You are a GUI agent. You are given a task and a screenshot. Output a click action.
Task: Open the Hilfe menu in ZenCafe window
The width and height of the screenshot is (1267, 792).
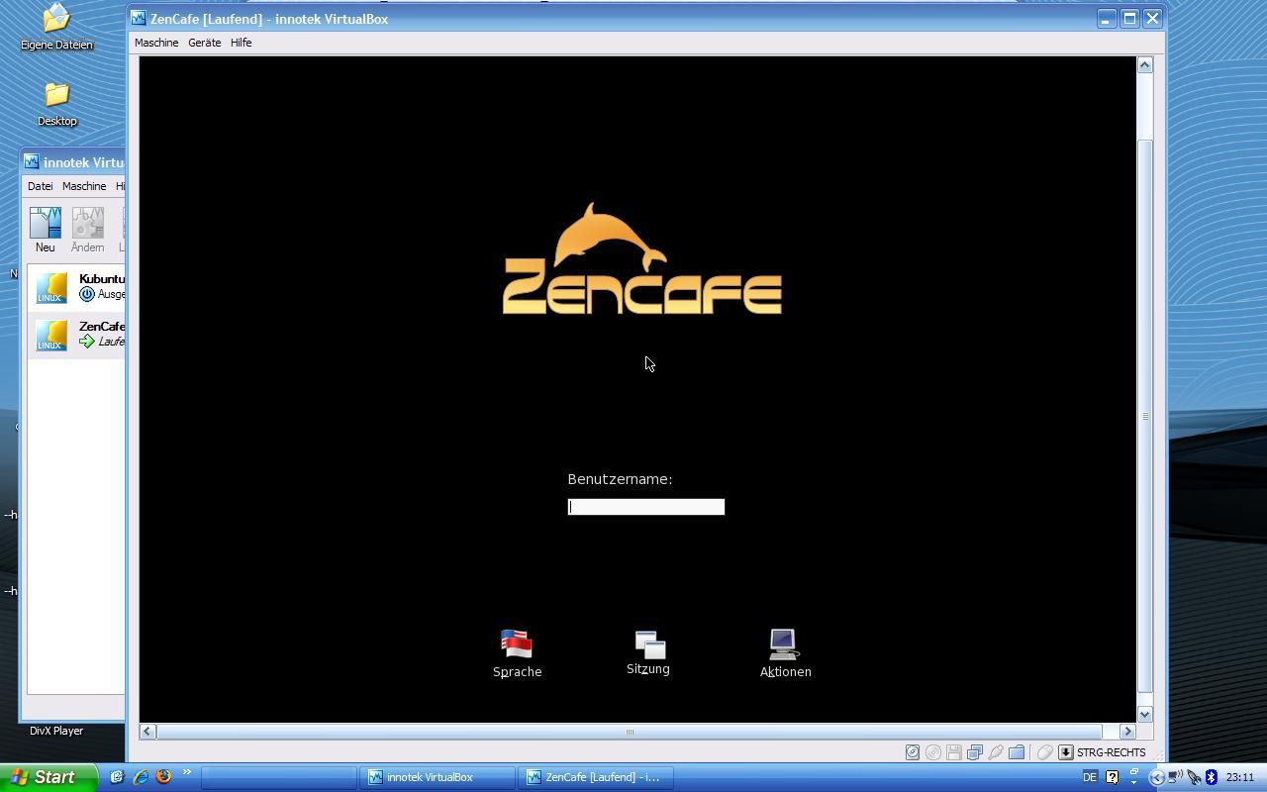click(x=242, y=43)
